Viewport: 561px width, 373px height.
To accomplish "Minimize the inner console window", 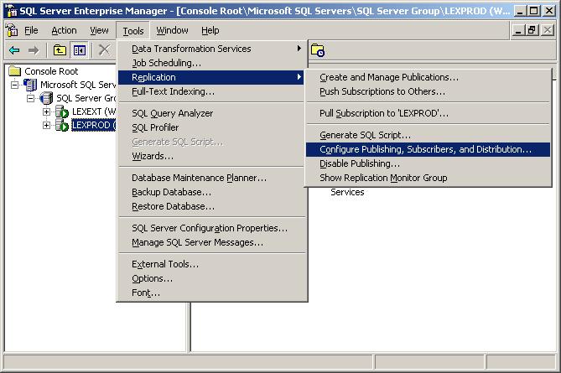I will 517,30.
